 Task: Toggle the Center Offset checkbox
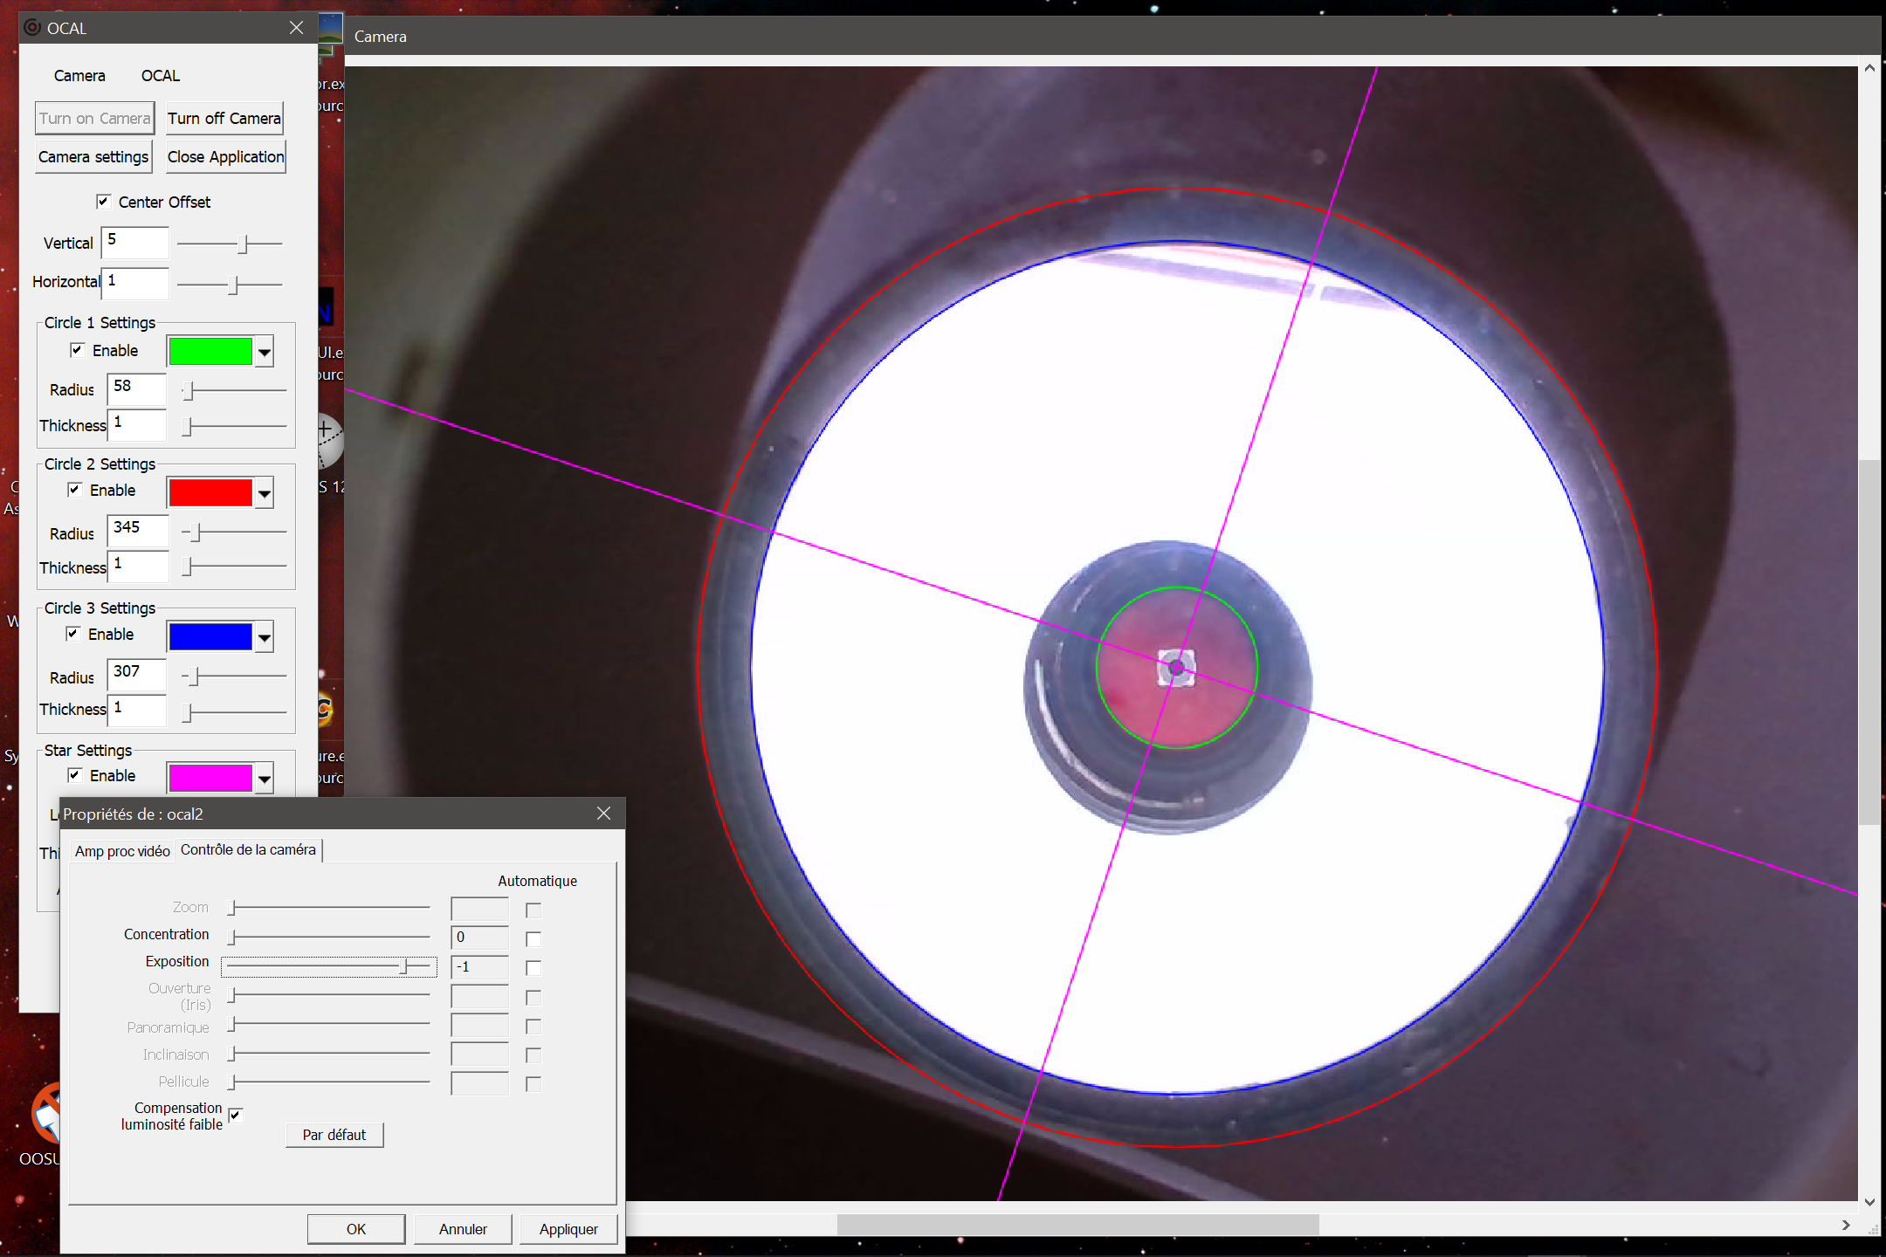(104, 202)
